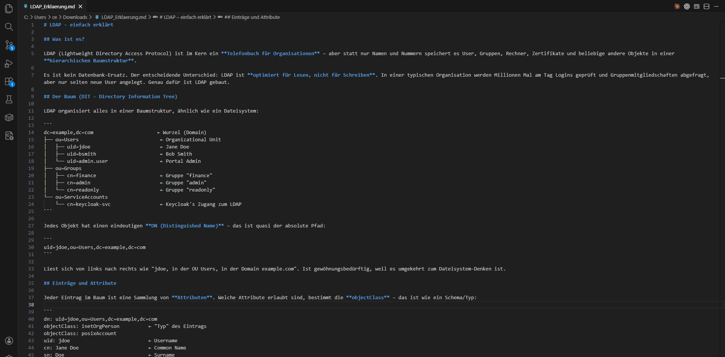This screenshot has height=357, width=725.
Task: Open the Explorer view in activity bar
Action: [9, 9]
